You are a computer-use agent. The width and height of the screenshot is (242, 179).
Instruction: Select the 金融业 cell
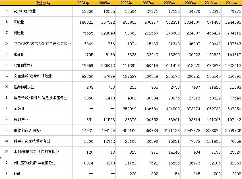point(43,108)
